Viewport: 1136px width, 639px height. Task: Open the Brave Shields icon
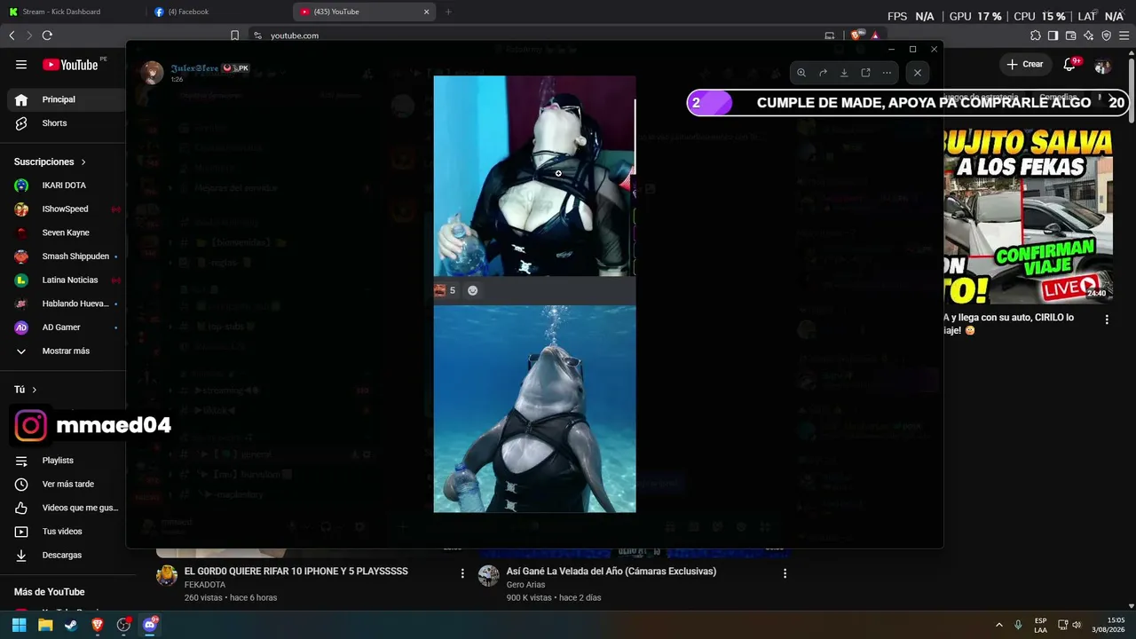tap(856, 35)
